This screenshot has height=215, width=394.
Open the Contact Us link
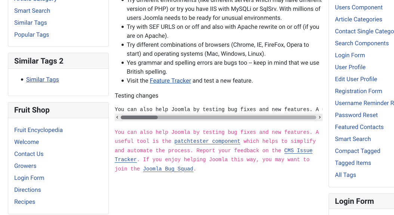(29, 154)
